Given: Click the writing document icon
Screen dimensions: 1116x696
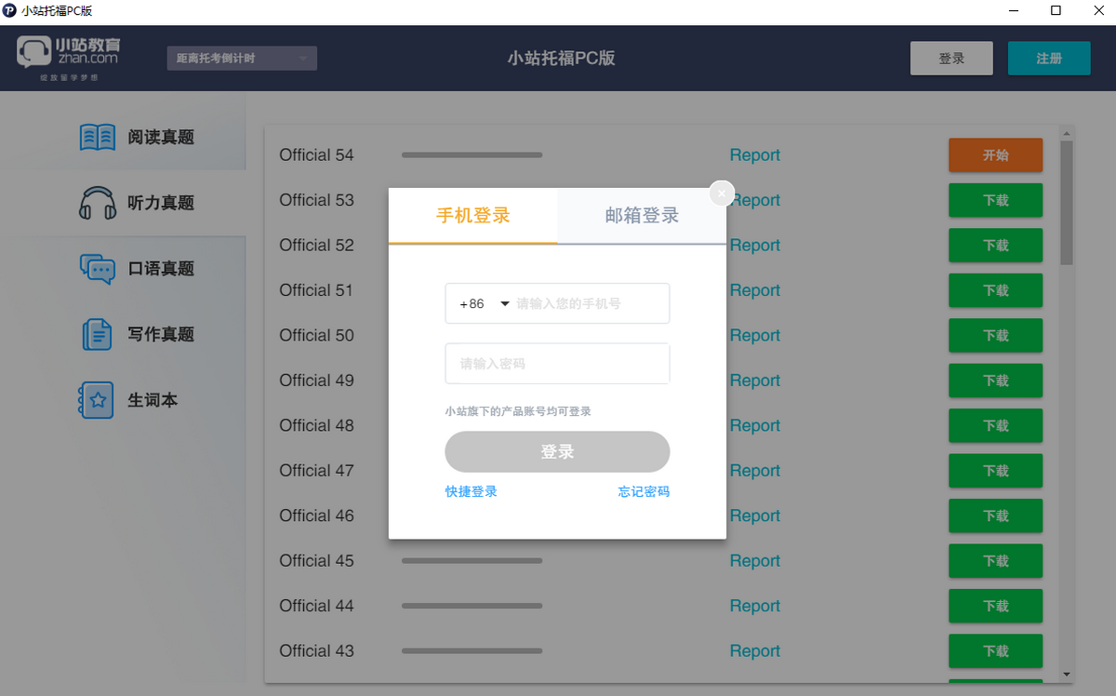Looking at the screenshot, I should pyautogui.click(x=98, y=334).
